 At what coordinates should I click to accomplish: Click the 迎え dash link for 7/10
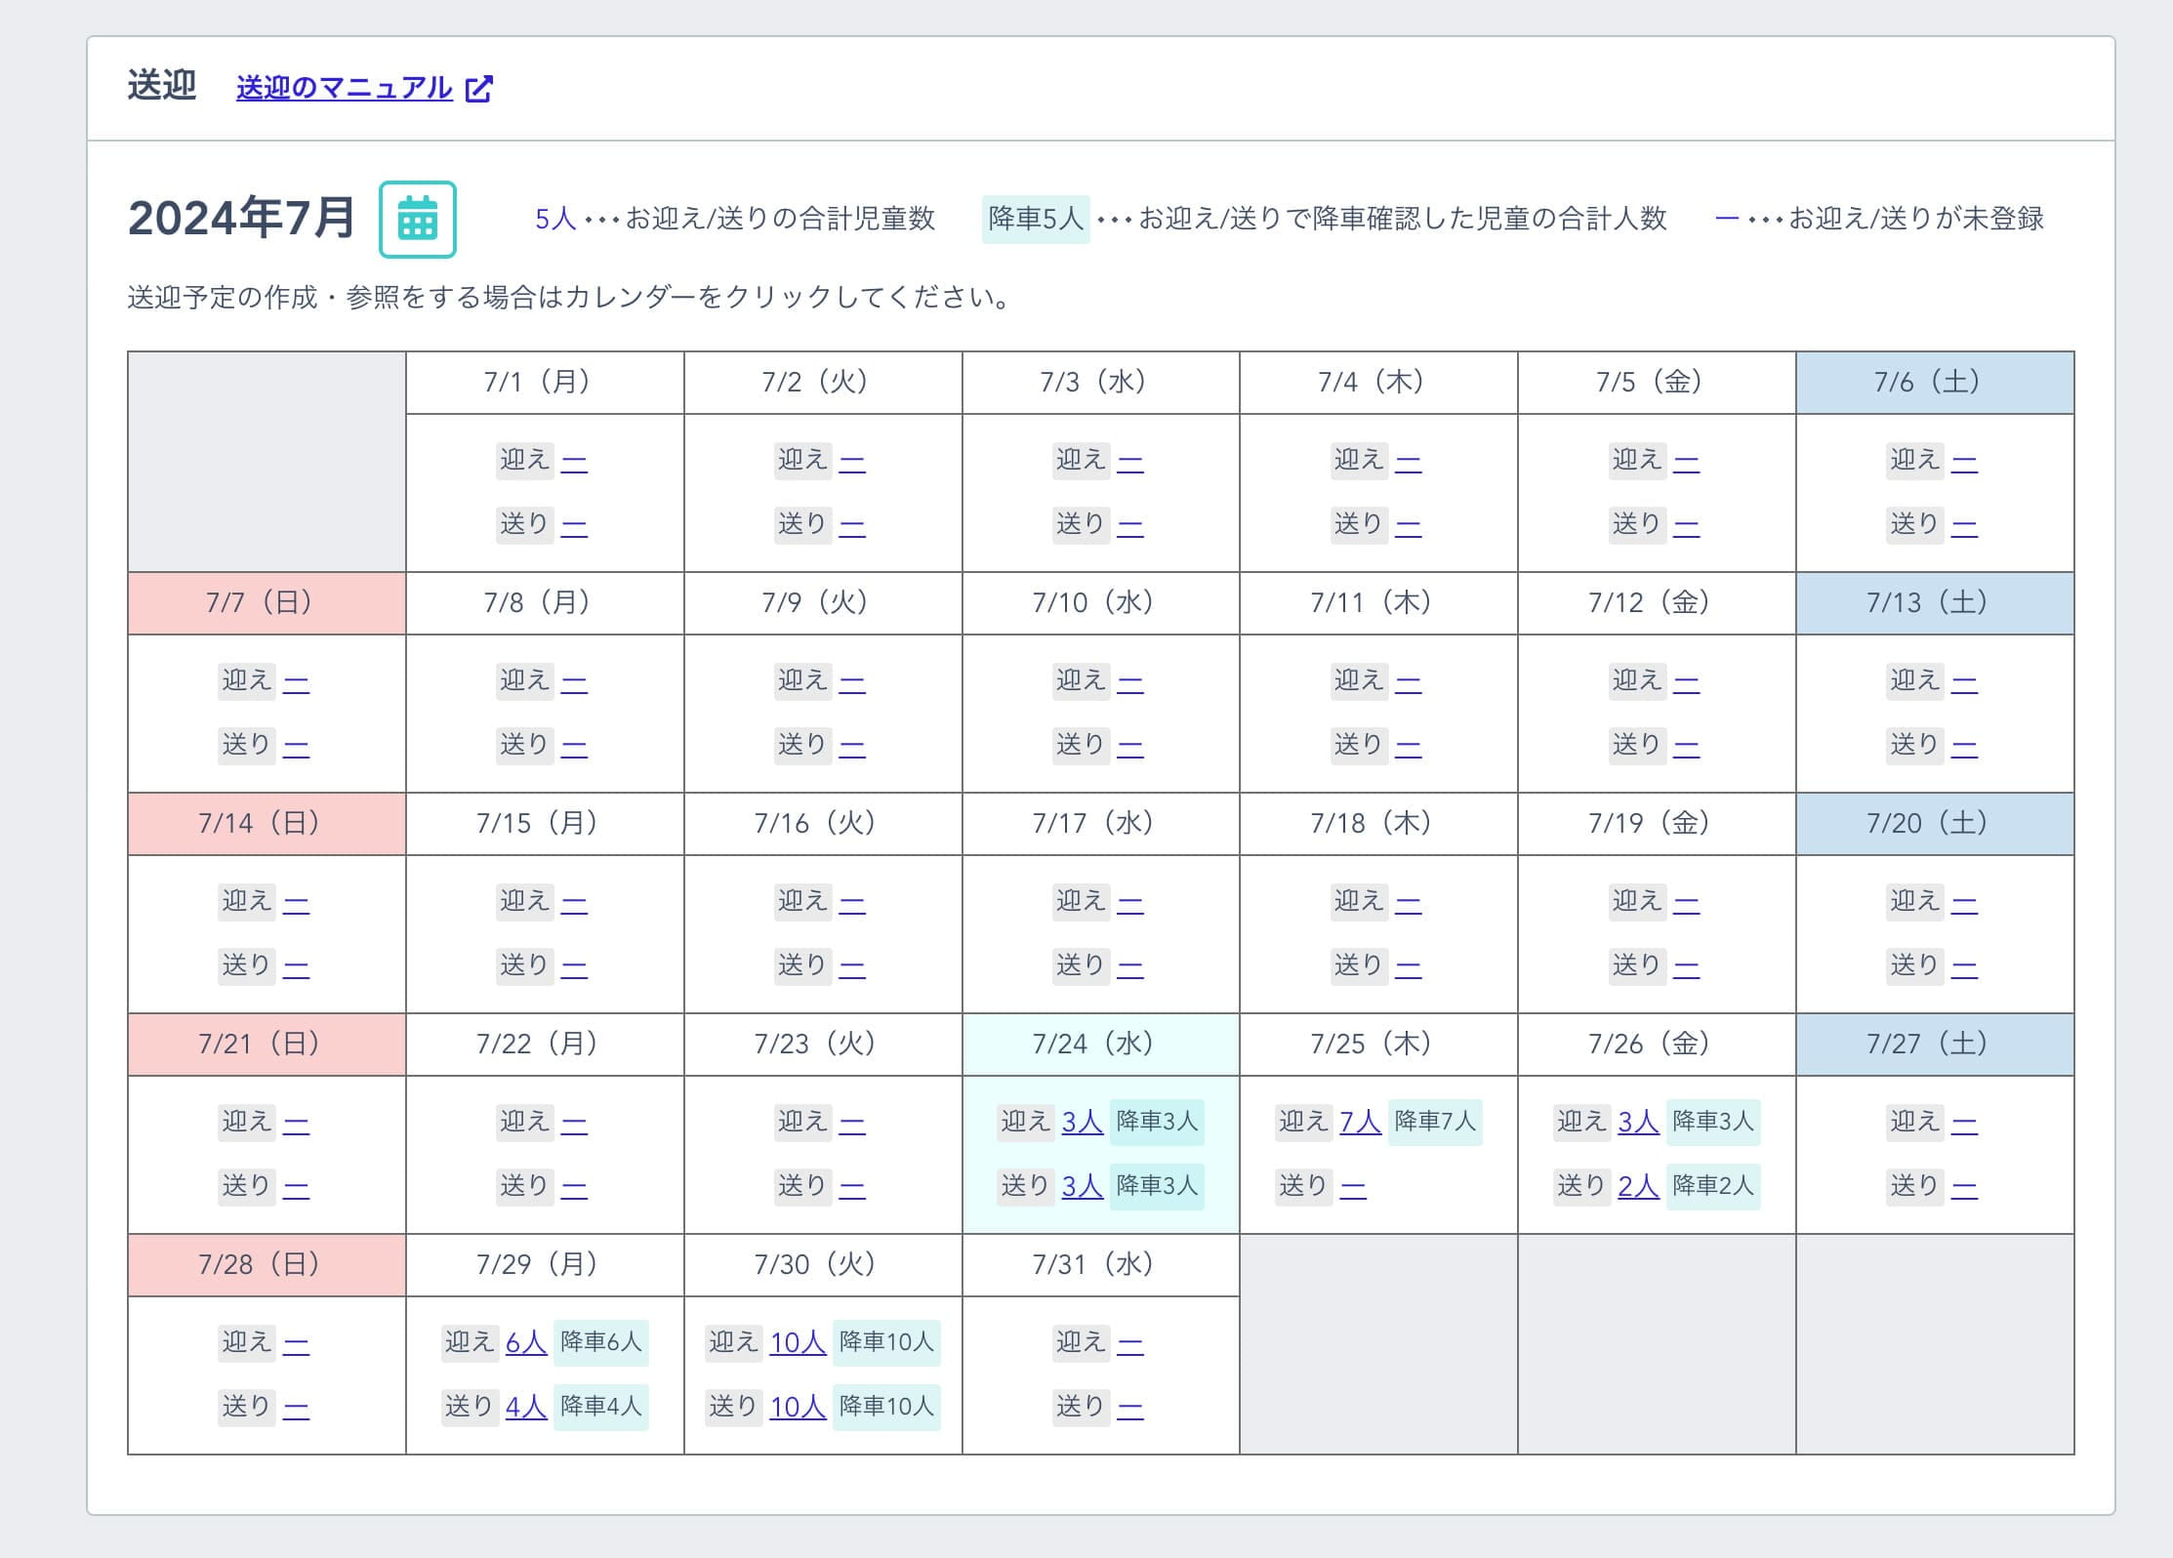coord(1130,681)
